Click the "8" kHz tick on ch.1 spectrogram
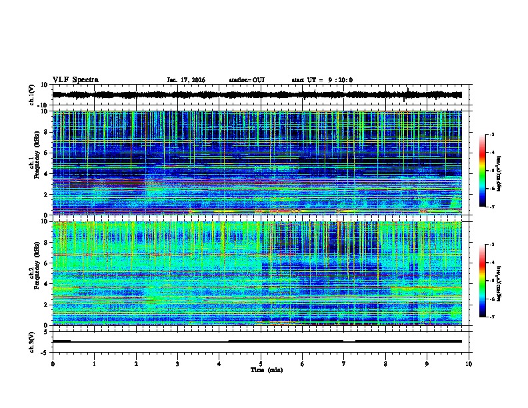This screenshot has height=408, width=528. pos(46,132)
